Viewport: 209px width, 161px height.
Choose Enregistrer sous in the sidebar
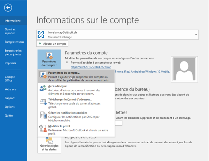(14, 42)
